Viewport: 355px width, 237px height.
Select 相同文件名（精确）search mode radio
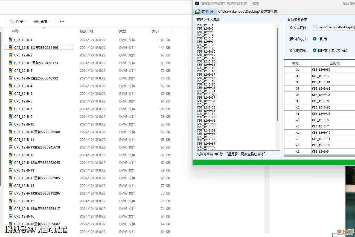coord(315,50)
